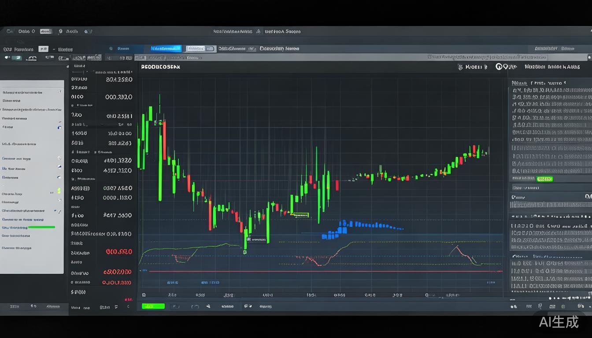
Task: Toggle the gray pill switch beside the blue tab
Action: click(200, 49)
